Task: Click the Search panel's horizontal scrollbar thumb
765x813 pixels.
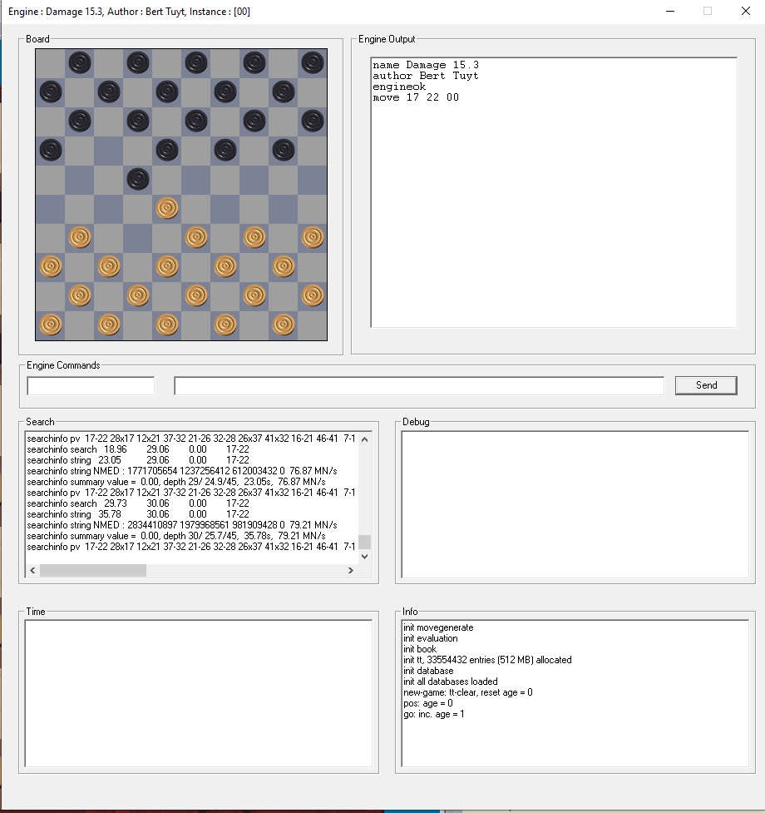Action: [x=92, y=571]
